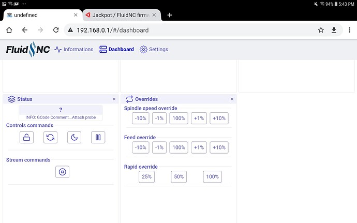Close the Status panel
This screenshot has width=357, height=223.
(x=114, y=99)
